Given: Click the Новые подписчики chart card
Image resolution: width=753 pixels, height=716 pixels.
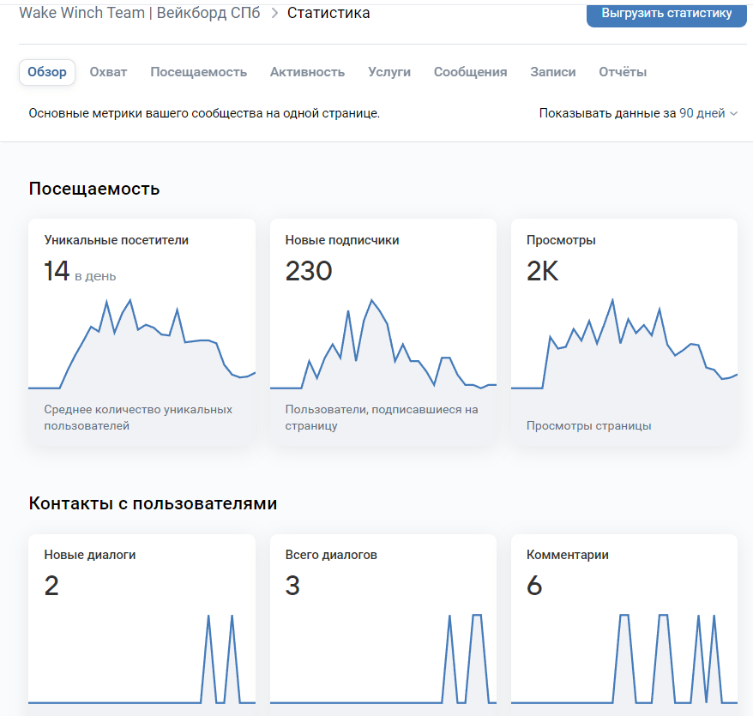Looking at the screenshot, I should [x=383, y=331].
